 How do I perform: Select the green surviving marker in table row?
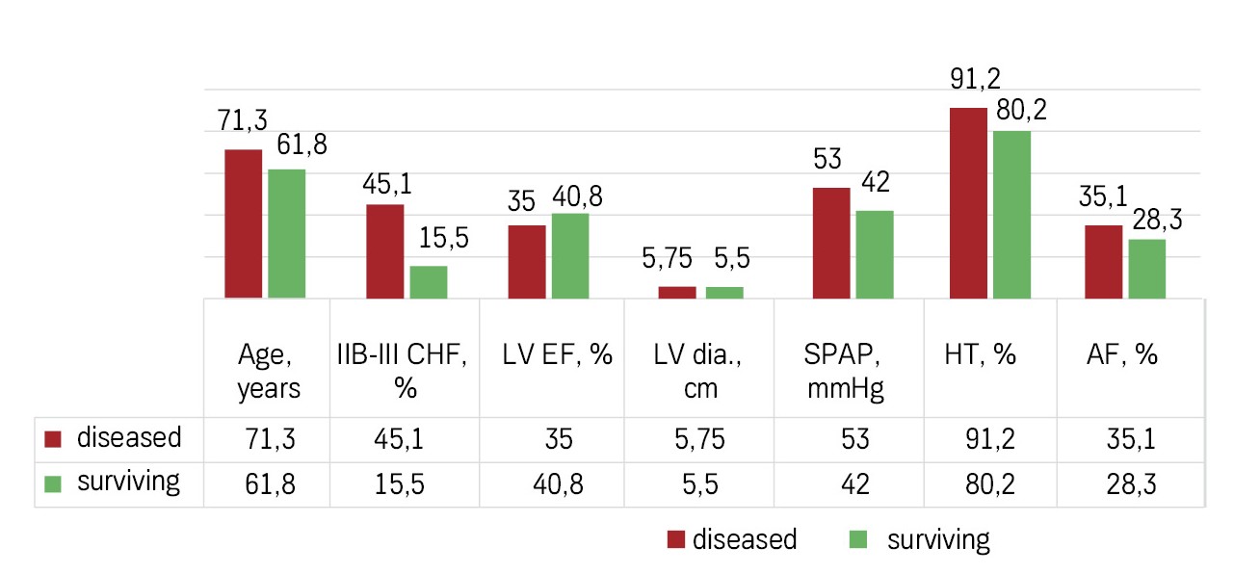tap(55, 483)
